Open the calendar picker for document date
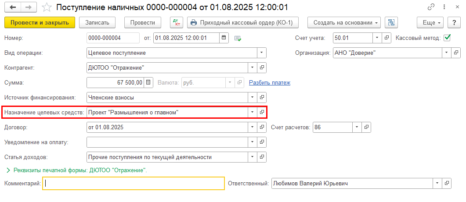This screenshot has height=202, width=466. pos(224,38)
